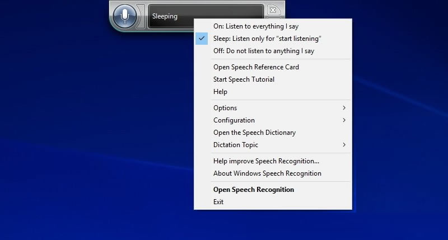Select Sleep: Listen only for start listening
The image size is (448, 240).
coord(273,39)
